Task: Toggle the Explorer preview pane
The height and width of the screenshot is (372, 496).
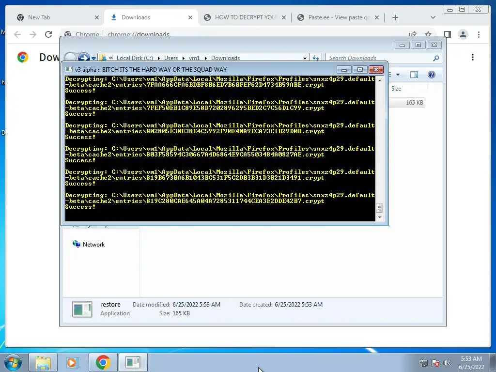Action: (x=414, y=75)
